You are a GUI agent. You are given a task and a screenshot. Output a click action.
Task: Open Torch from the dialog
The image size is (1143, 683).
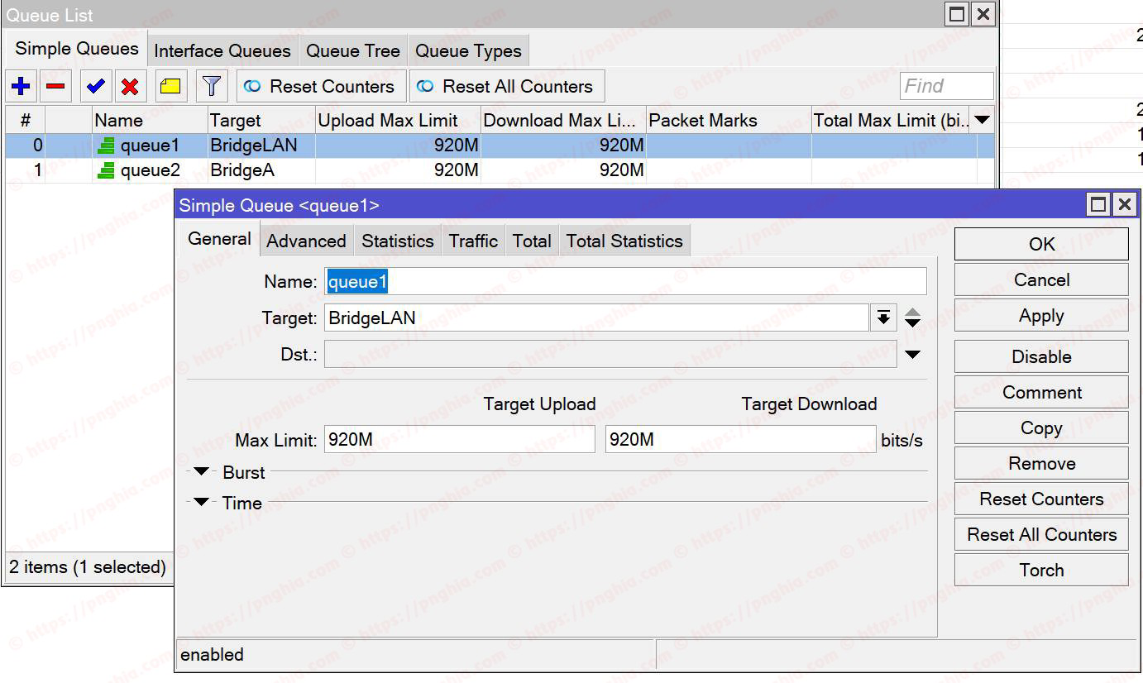[x=1041, y=570]
